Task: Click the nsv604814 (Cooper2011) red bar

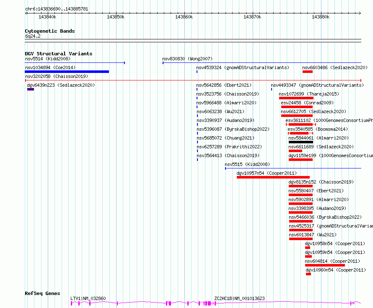Action: coord(325,265)
